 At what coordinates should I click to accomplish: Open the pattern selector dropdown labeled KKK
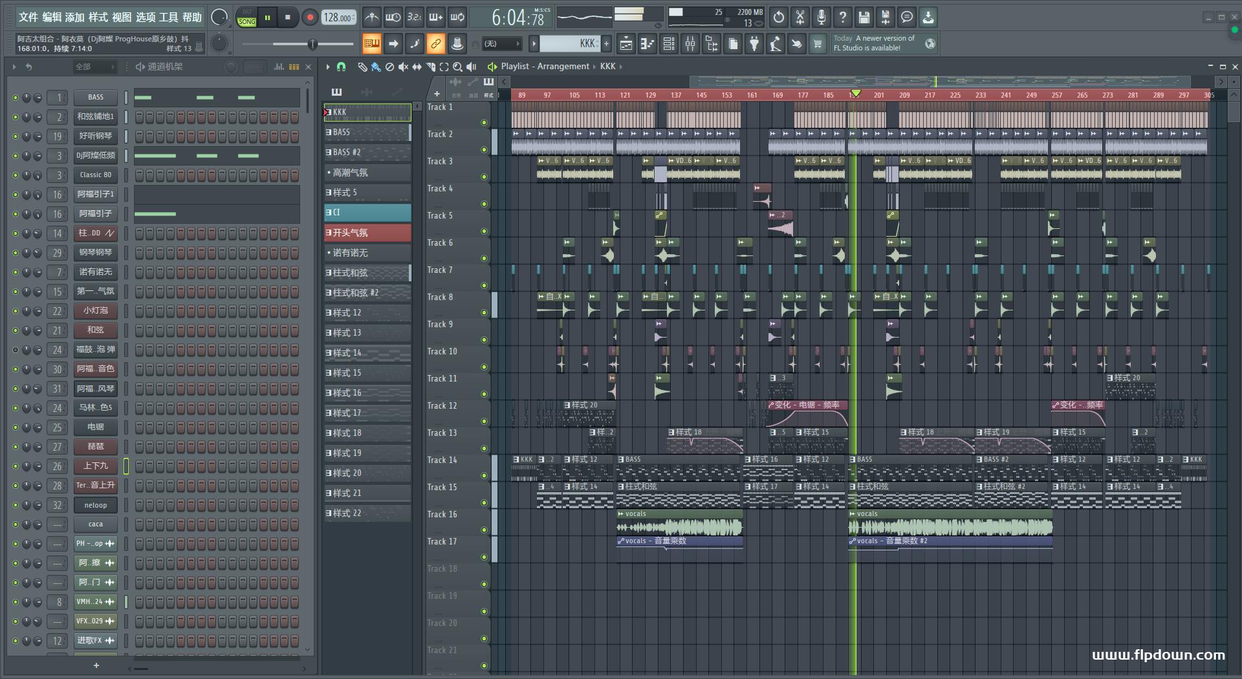[569, 44]
